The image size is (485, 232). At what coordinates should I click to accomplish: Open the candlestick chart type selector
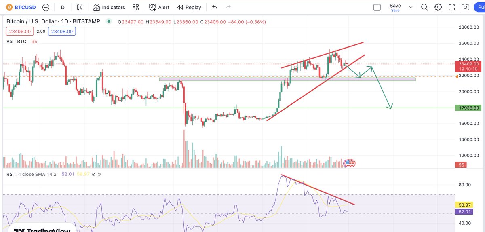click(79, 7)
